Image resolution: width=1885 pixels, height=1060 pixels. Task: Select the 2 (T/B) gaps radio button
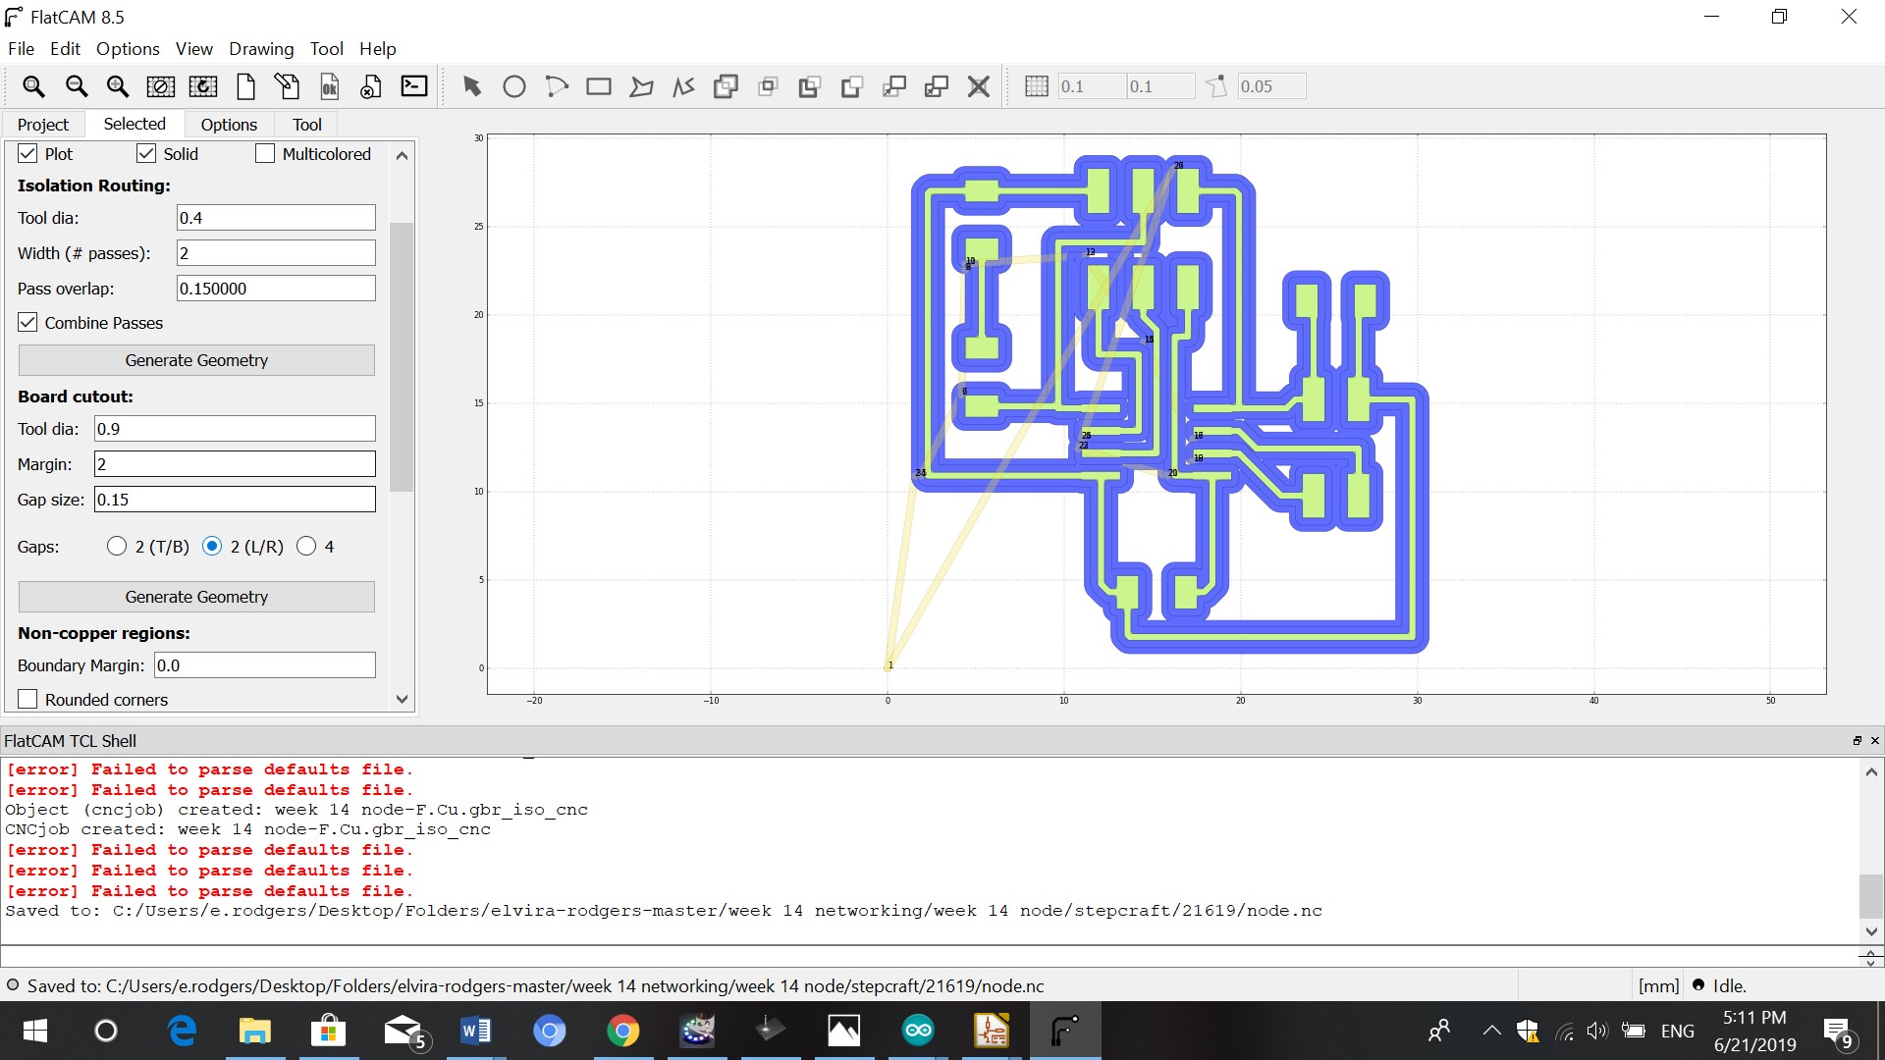[x=118, y=547]
